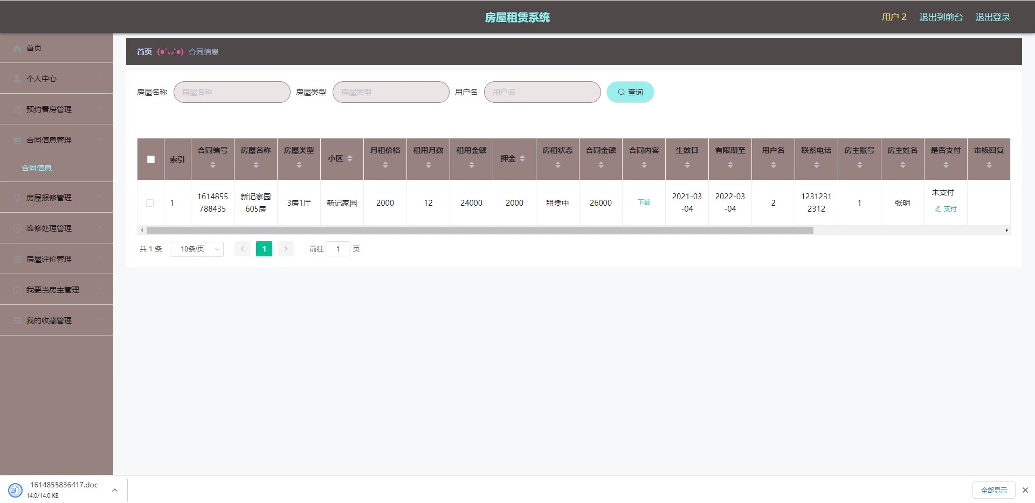1035x503 pixels.
Task: Click 退出登录 in the header
Action: pyautogui.click(x=993, y=17)
